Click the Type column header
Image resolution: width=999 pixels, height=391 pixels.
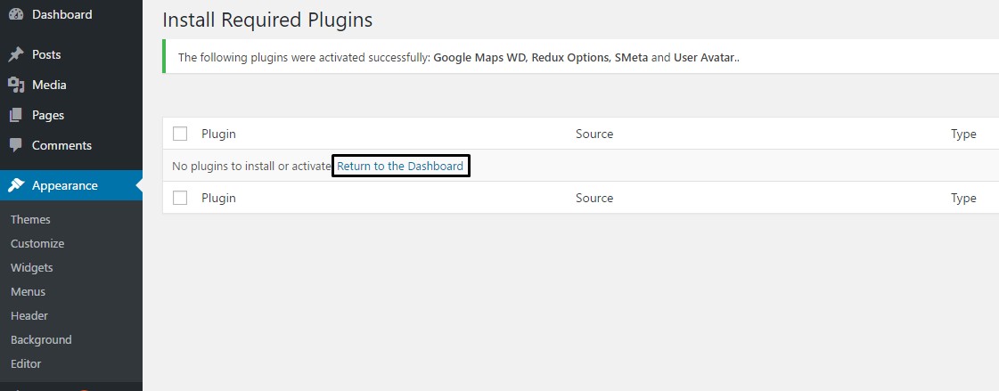pos(963,134)
